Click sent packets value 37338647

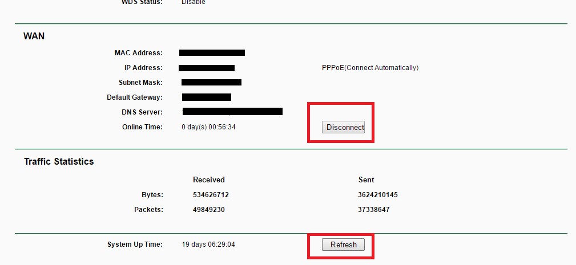click(374, 209)
